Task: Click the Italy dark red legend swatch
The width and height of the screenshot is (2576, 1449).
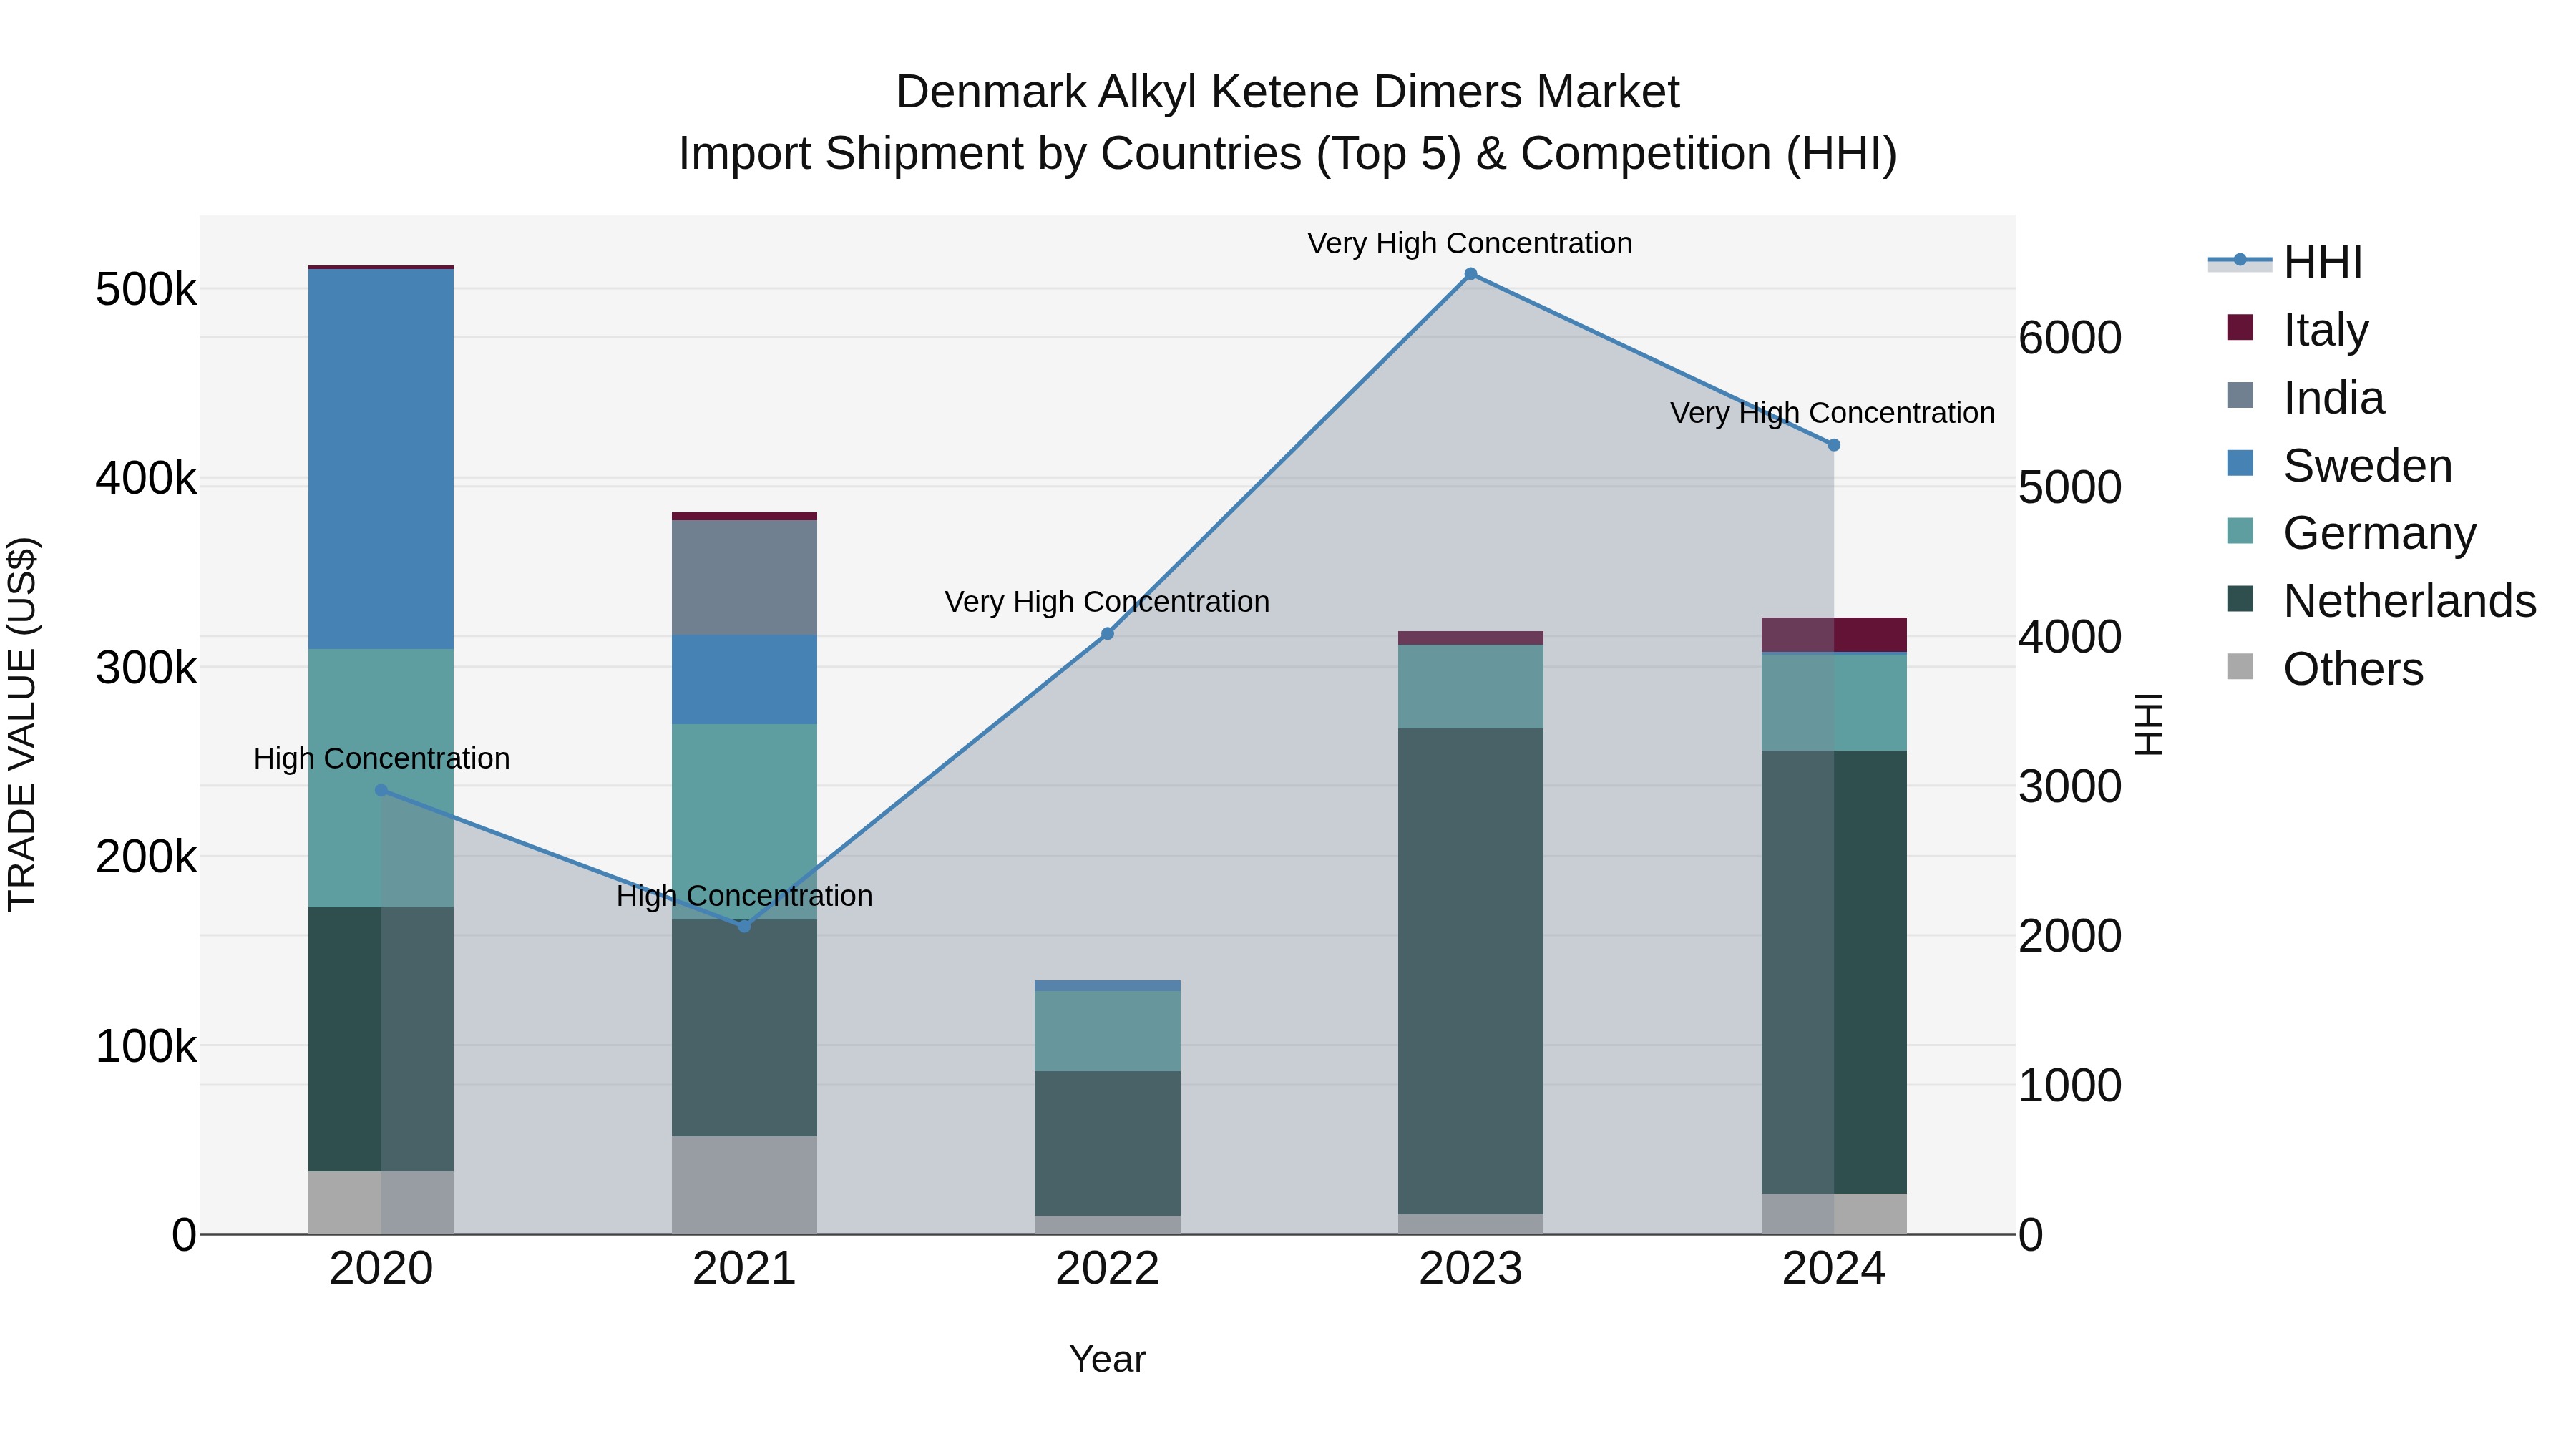Action: pos(2241,328)
